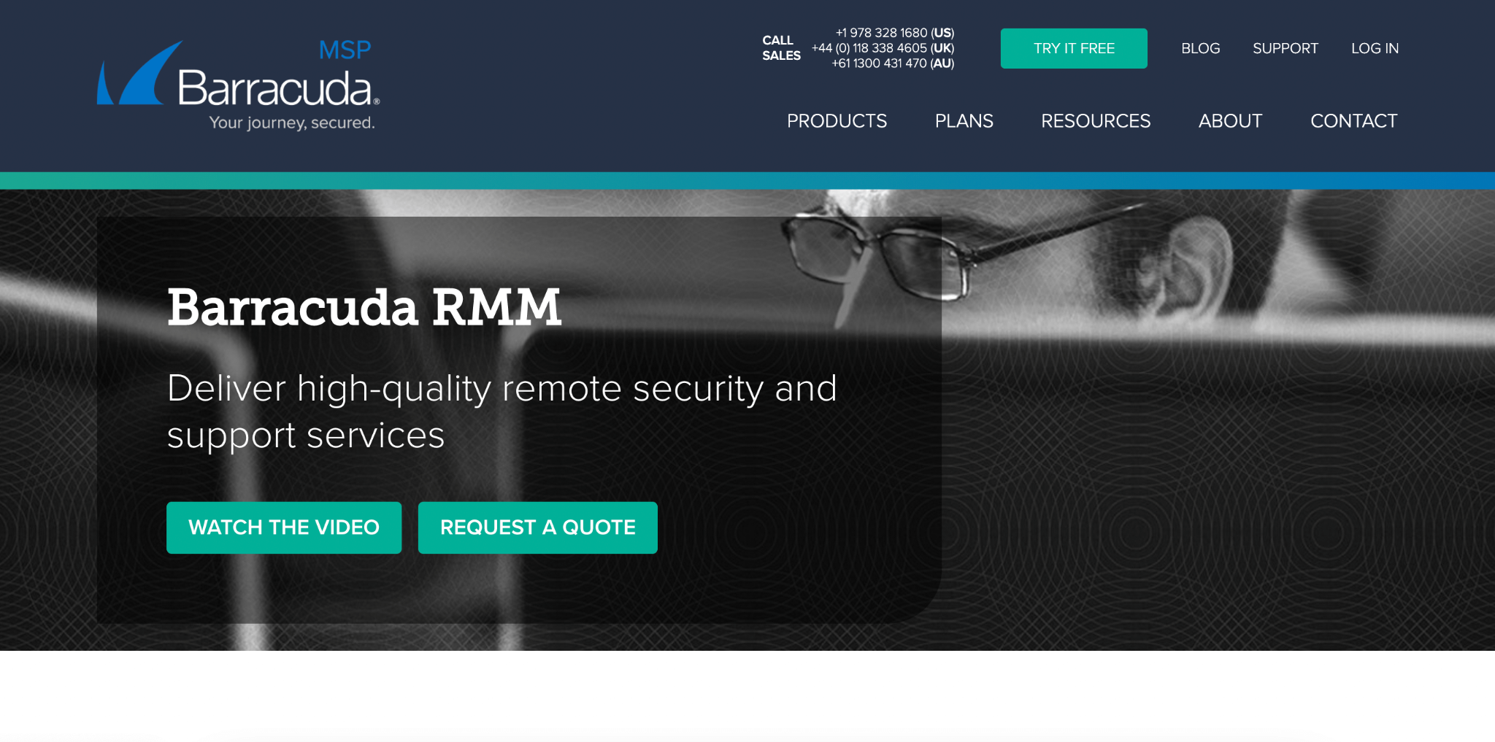Select the UK sales phone number
The image size is (1495, 742).
pyautogui.click(x=883, y=48)
